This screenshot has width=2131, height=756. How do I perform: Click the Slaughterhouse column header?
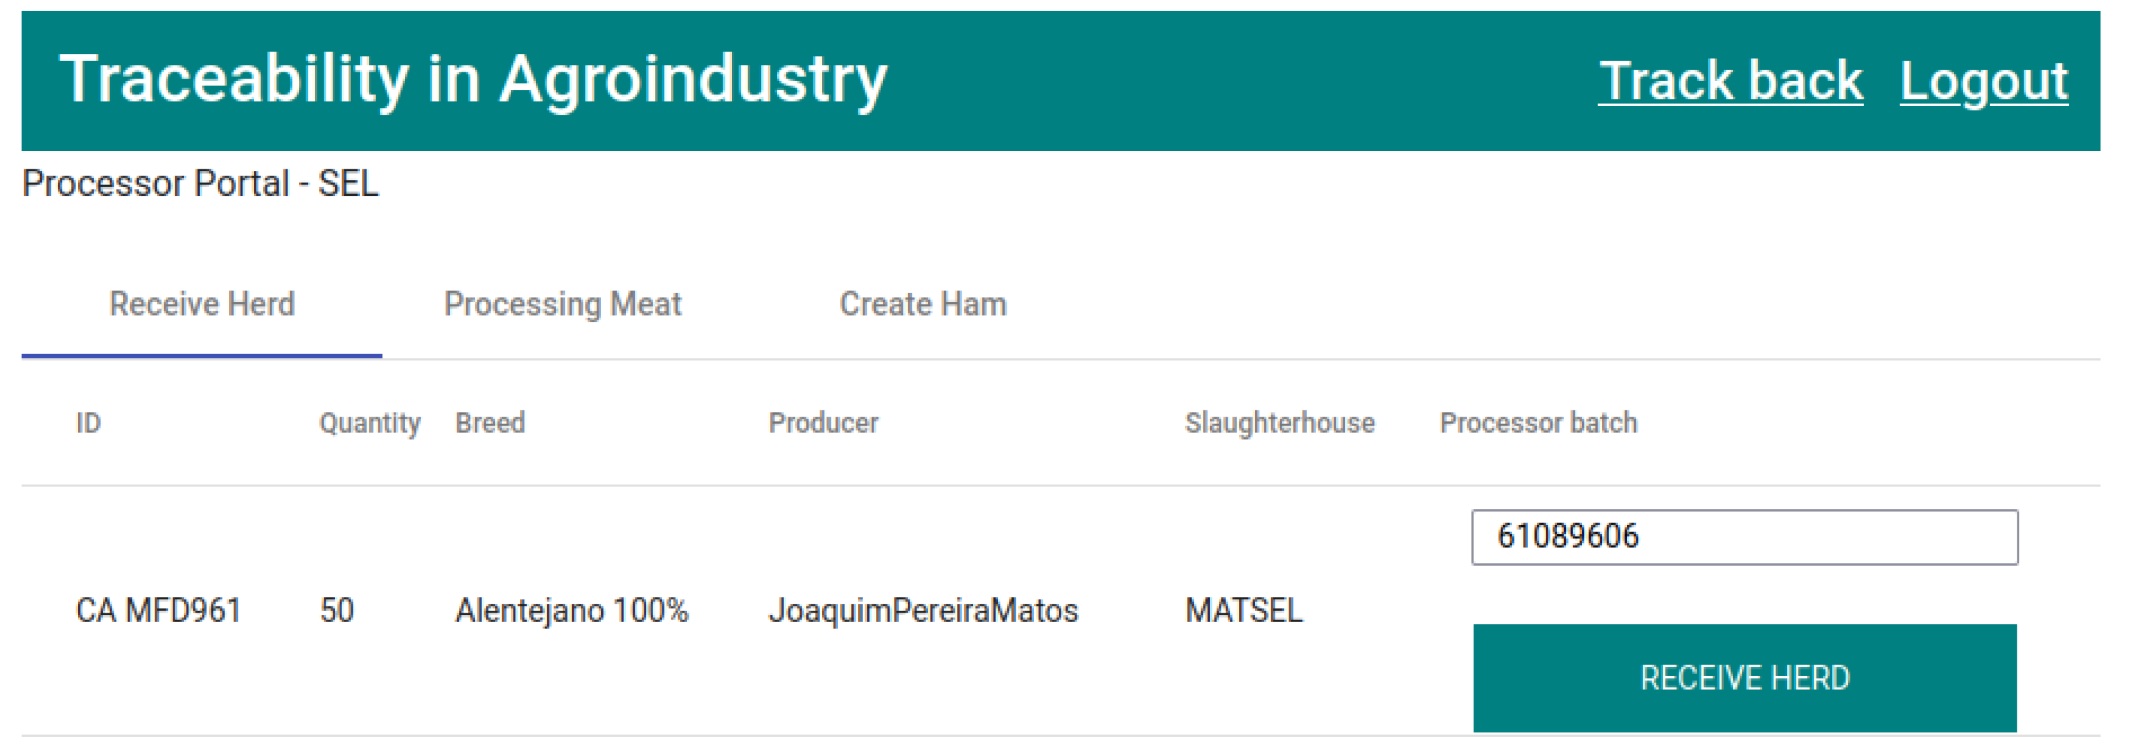pyautogui.click(x=1279, y=423)
